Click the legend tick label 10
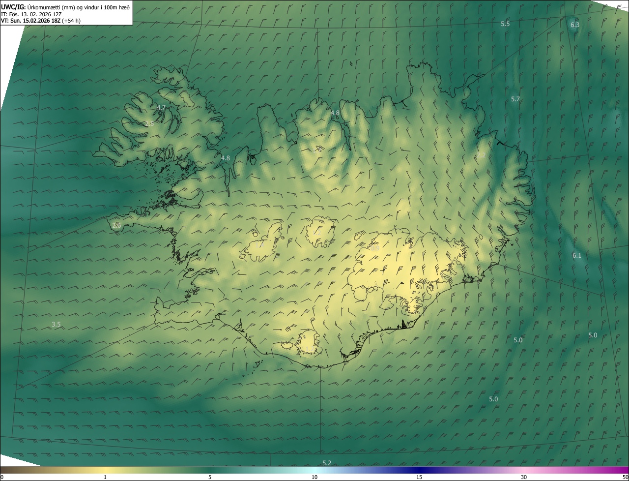The height and width of the screenshot is (481, 629). point(314,477)
